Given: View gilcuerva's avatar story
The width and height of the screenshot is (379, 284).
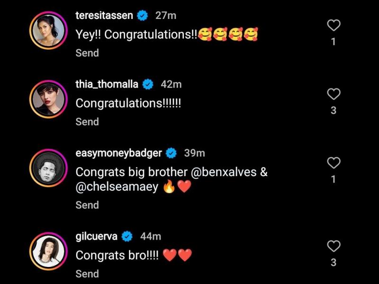Looking at the screenshot, I should (47, 250).
